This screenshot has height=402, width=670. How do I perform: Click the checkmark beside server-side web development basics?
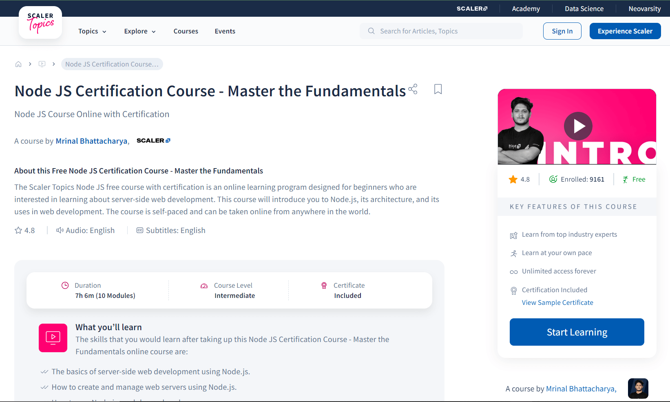[44, 372]
